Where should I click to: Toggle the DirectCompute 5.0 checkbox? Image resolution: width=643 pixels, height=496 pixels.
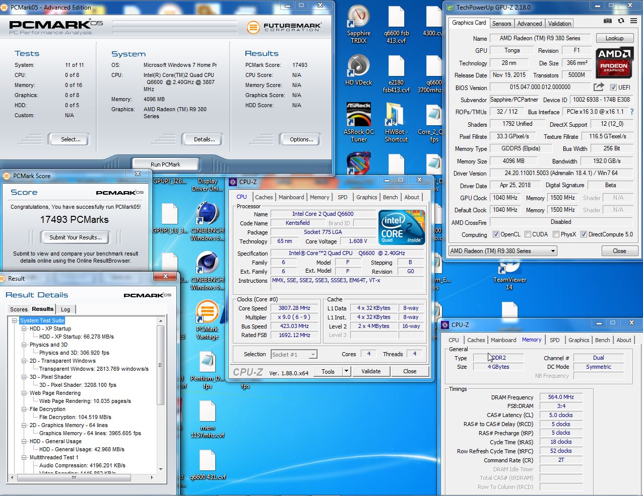pos(584,234)
